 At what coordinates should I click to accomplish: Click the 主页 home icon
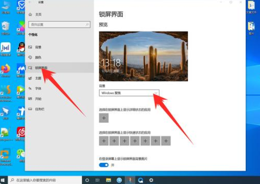coord(30,15)
